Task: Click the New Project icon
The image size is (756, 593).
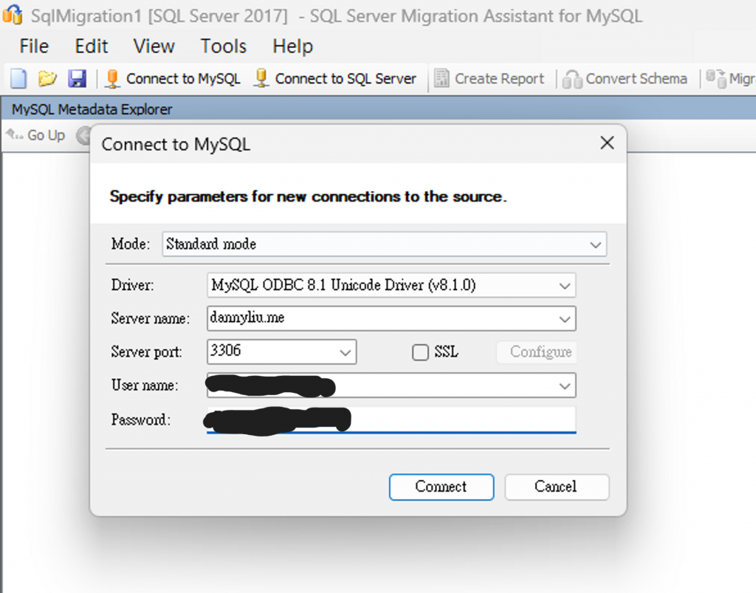Action: (x=18, y=78)
